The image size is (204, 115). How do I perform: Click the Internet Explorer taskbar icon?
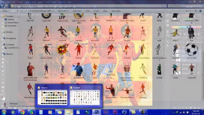click(x=13, y=112)
